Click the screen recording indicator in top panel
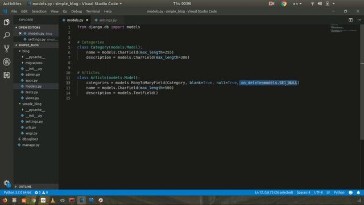The width and height of the screenshot is (364, 205). coord(271,3)
